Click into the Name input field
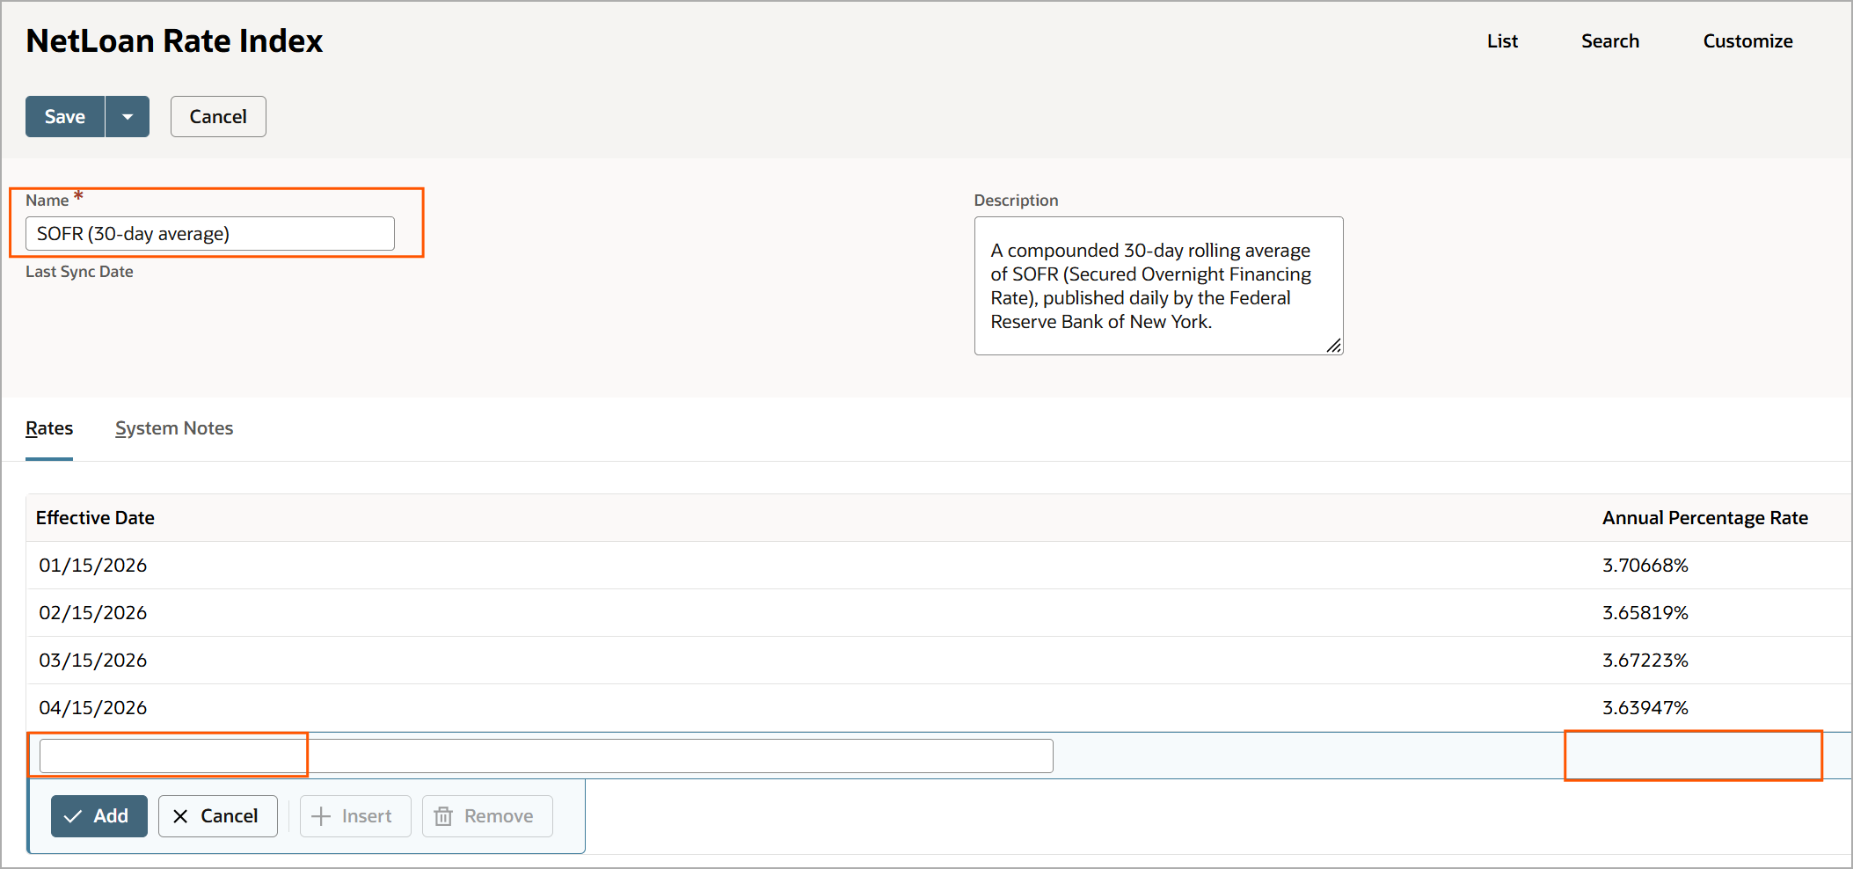 tap(209, 234)
